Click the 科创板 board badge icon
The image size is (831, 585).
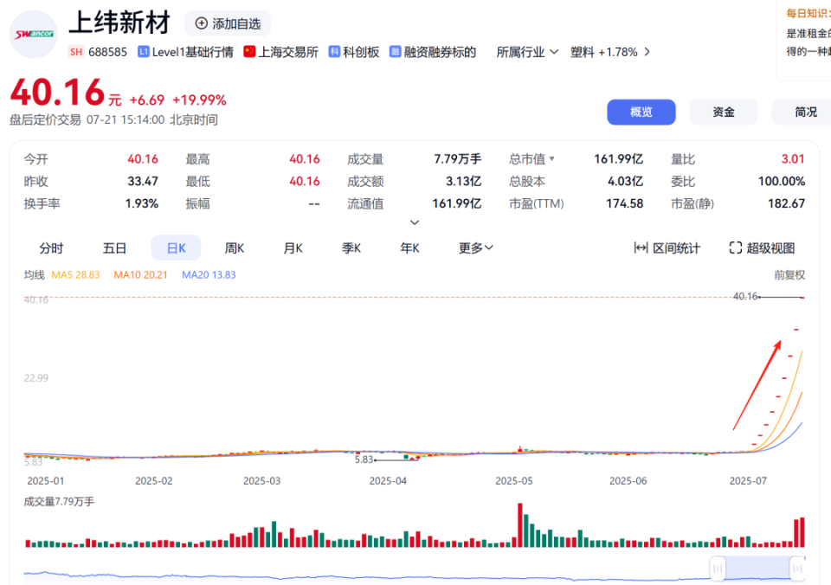[x=334, y=51]
